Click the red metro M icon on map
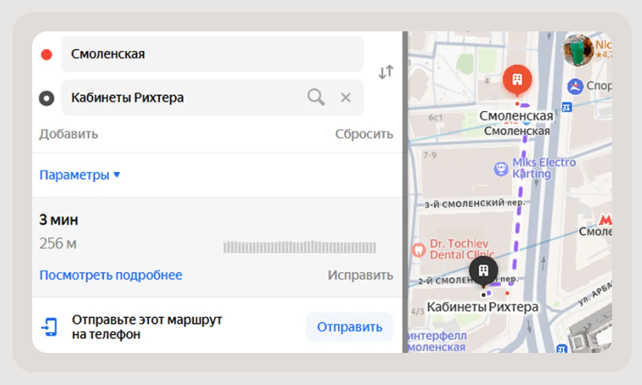Image resolution: width=642 pixels, height=385 pixels. tap(605, 220)
